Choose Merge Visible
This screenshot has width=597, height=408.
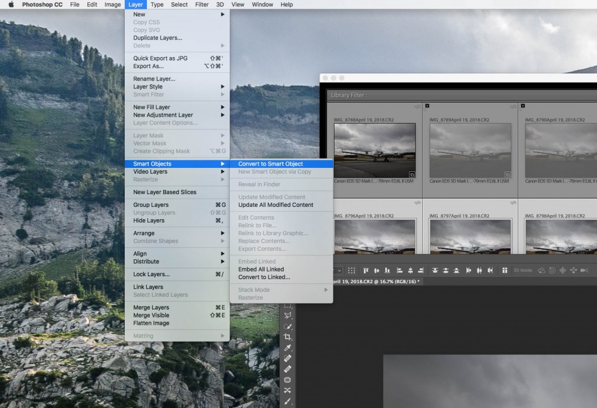(x=177, y=315)
